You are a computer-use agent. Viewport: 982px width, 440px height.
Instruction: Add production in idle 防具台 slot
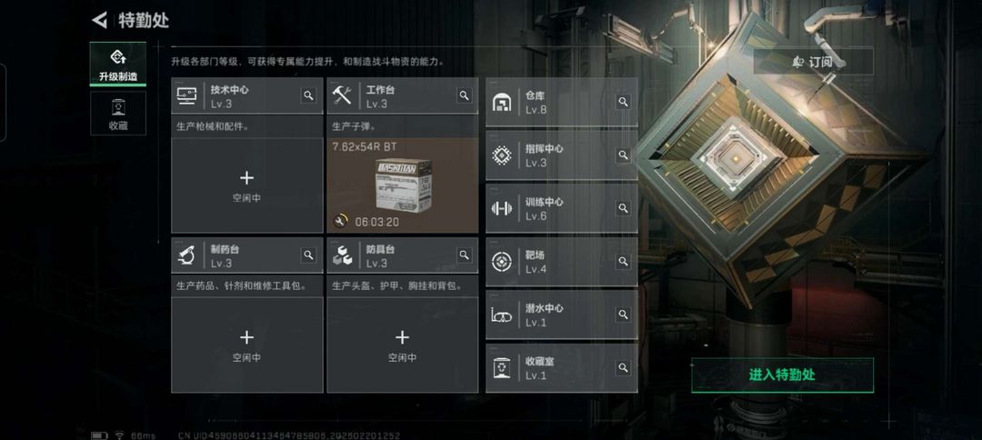pyautogui.click(x=402, y=345)
